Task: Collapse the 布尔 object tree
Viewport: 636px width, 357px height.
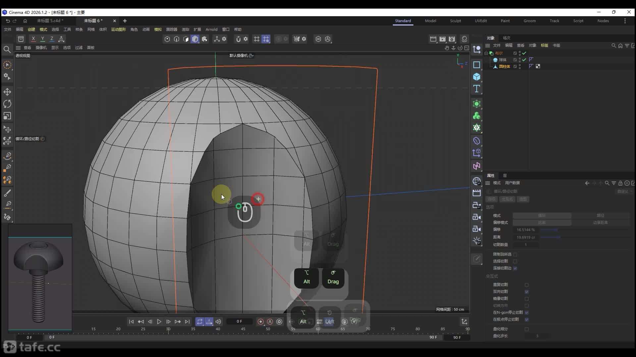Action: click(486, 53)
